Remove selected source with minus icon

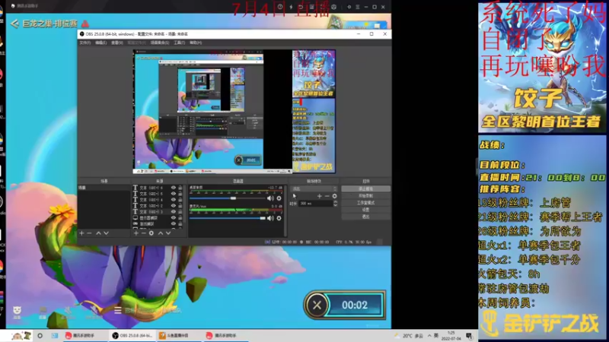[x=144, y=233]
